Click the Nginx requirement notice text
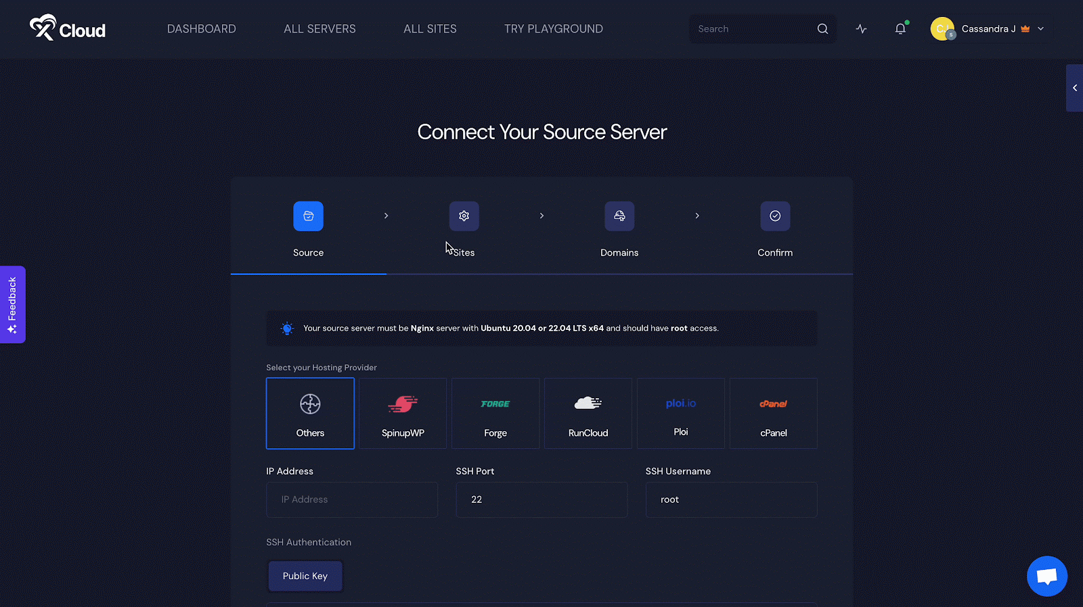This screenshot has width=1083, height=607. point(511,329)
